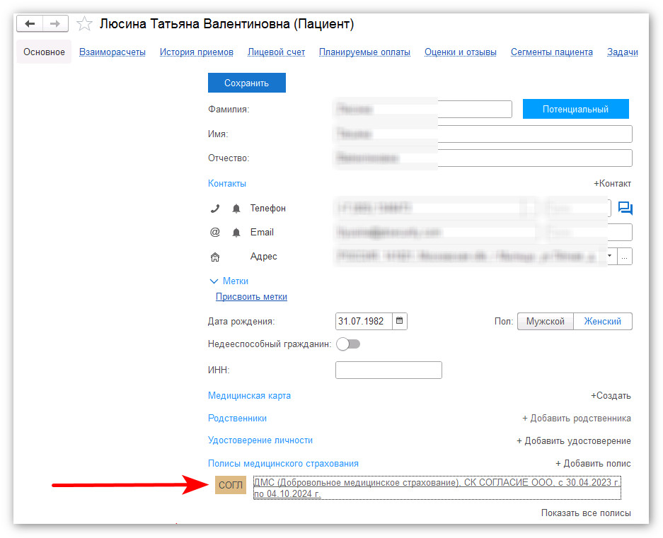Click the Имя input field

pyautogui.click(x=484, y=134)
